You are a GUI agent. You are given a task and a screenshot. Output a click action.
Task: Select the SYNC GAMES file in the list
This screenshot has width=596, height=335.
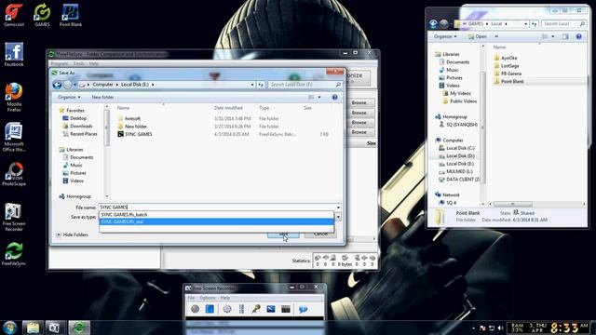point(139,134)
